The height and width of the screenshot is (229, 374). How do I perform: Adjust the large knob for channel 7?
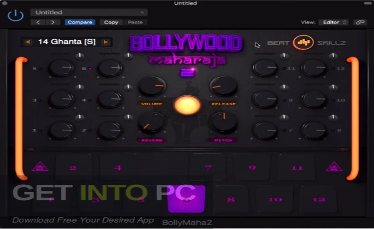pyautogui.click(x=265, y=130)
